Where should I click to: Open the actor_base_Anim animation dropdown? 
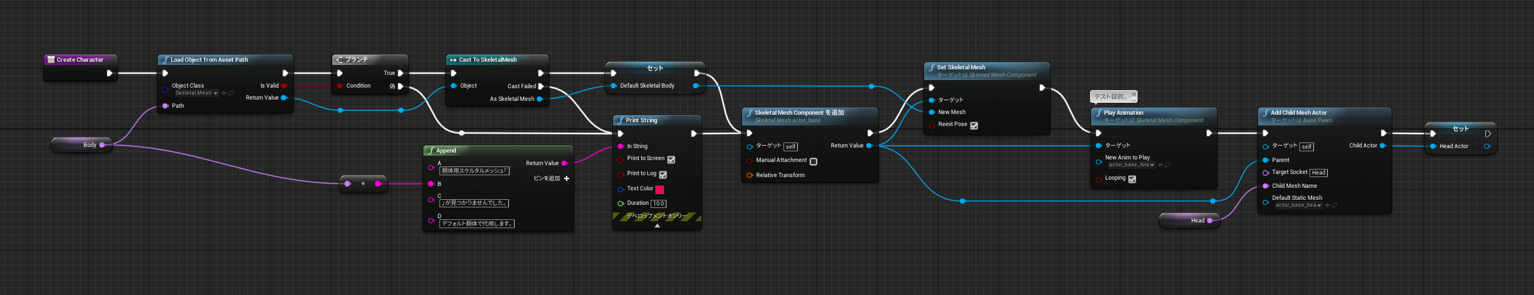point(1131,165)
